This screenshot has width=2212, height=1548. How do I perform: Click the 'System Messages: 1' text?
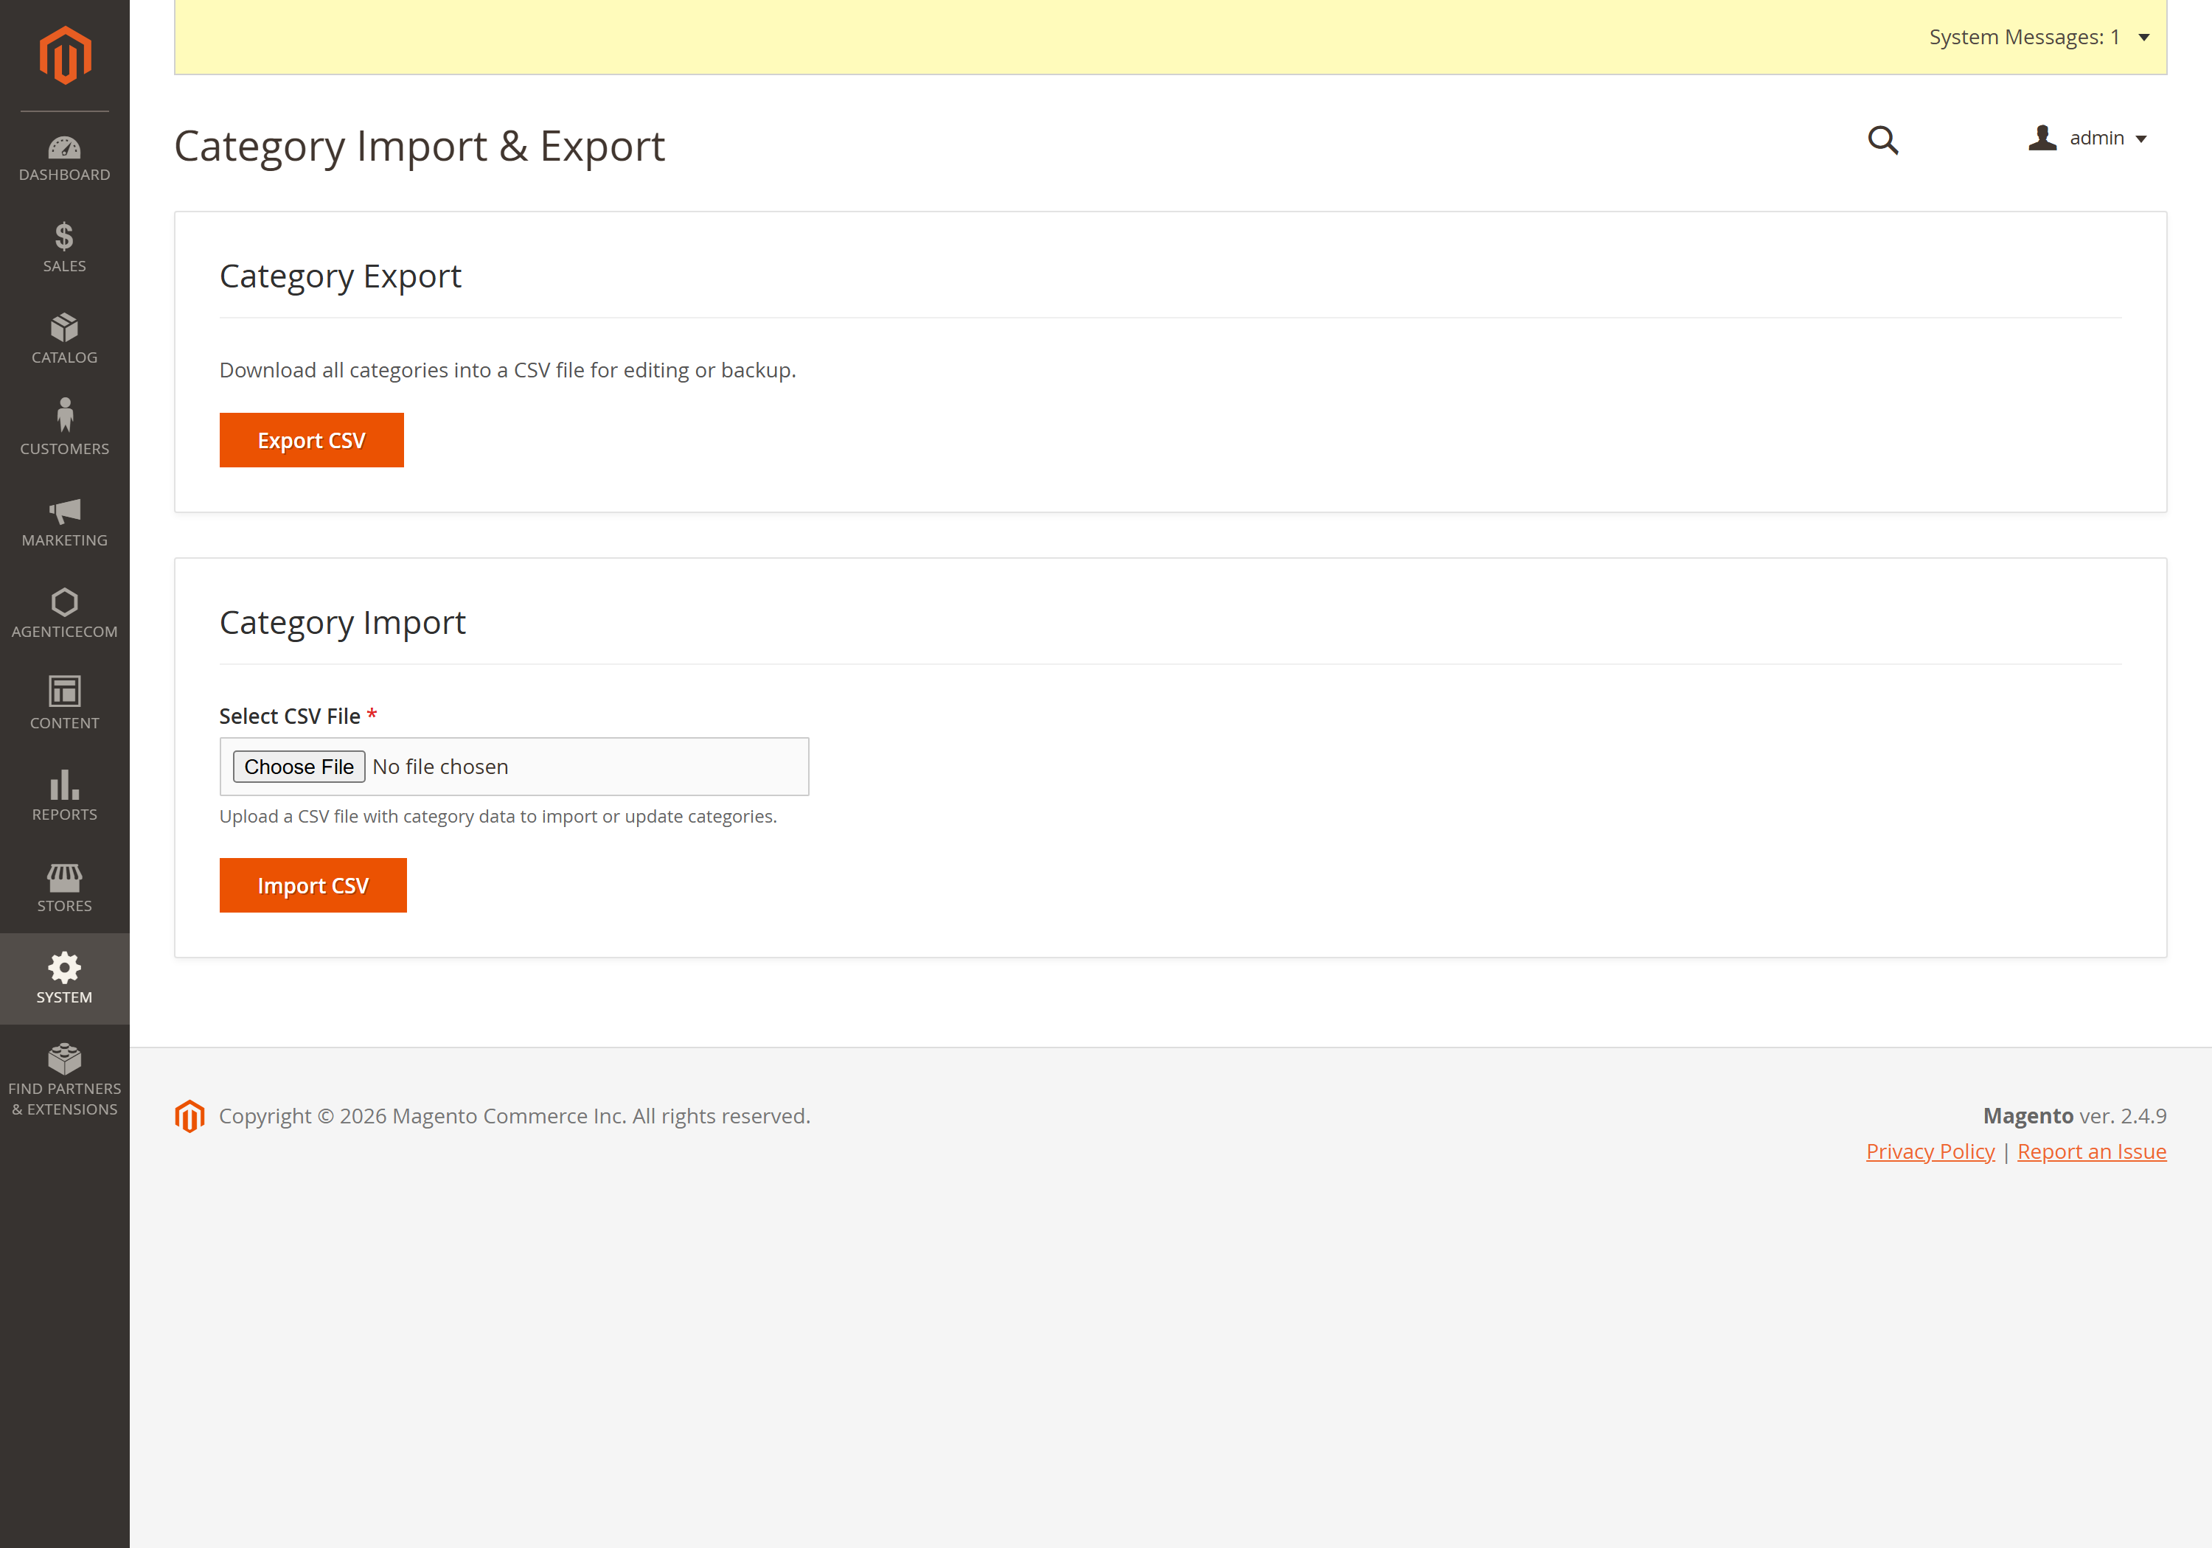coord(2024,38)
